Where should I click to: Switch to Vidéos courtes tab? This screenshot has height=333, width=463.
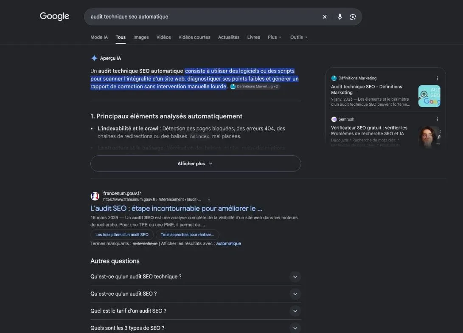[x=194, y=37]
